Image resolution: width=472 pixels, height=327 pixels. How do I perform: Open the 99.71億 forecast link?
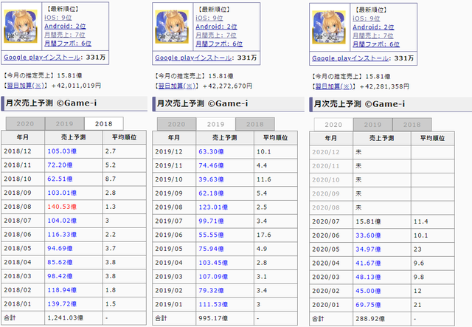(211, 221)
